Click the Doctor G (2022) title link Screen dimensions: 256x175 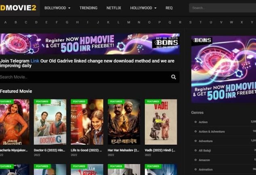(x=50, y=150)
